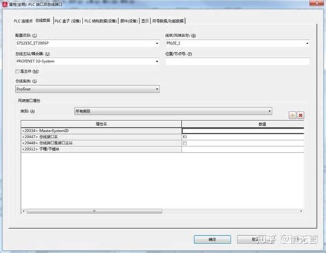The width and height of the screenshot is (326, 253).
Task: Open the PLC 盒子 (设备) tab
Action: click(67, 21)
